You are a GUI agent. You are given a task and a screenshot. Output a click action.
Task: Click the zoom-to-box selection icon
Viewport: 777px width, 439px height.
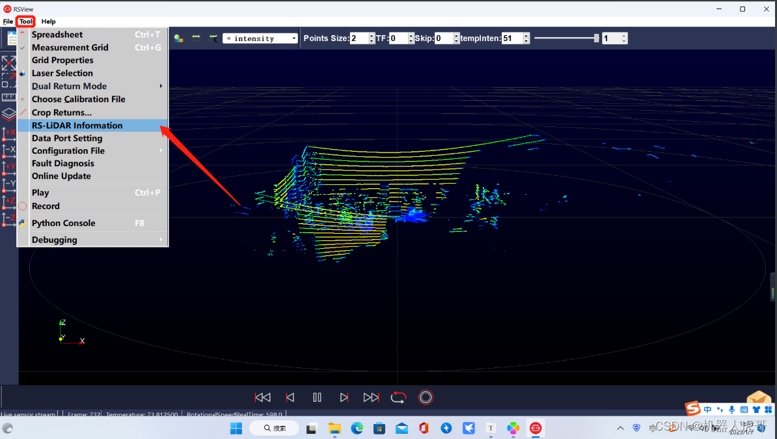pyautogui.click(x=9, y=80)
